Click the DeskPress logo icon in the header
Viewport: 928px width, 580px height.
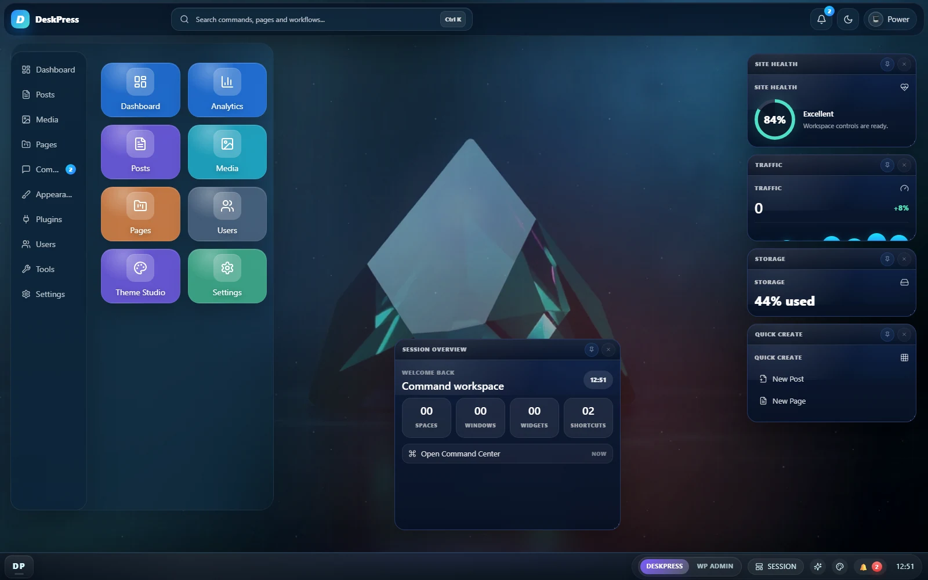pyautogui.click(x=20, y=19)
